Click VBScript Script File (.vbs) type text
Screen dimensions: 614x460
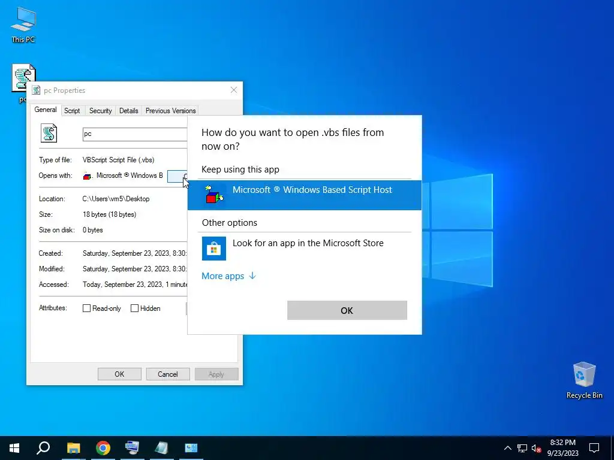tap(118, 159)
